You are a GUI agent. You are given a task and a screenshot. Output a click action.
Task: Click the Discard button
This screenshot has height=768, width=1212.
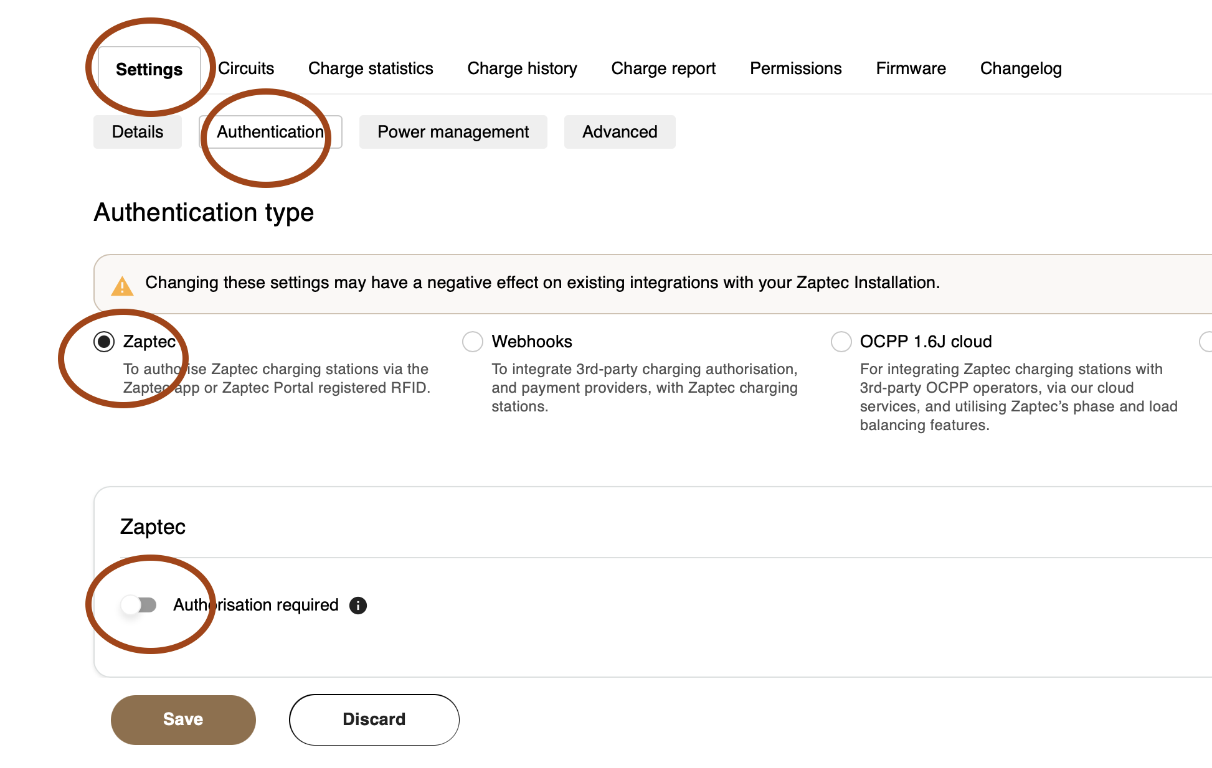374,719
